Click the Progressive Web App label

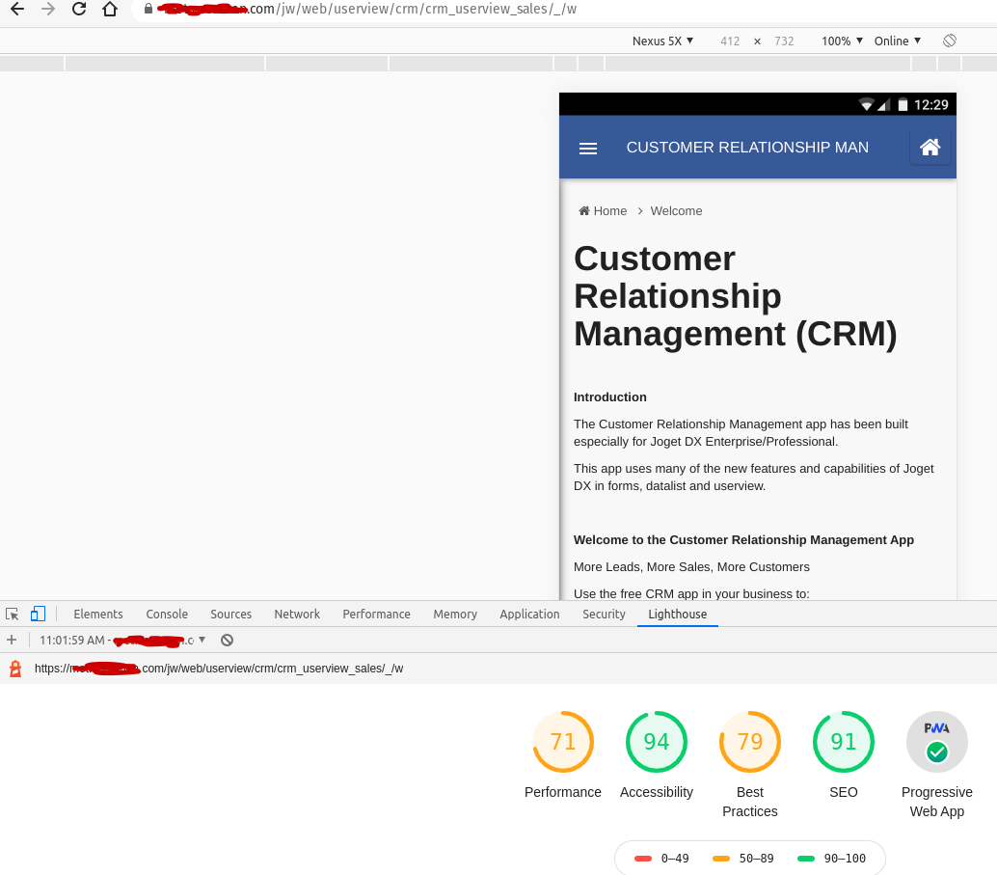pos(936,802)
